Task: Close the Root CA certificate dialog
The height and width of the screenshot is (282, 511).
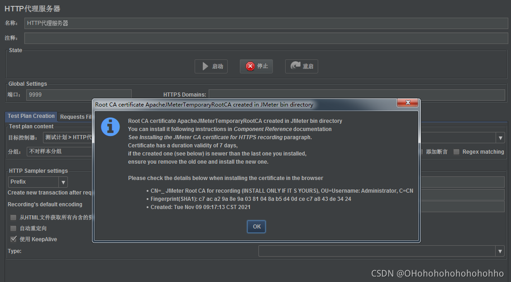Action: click(x=407, y=102)
